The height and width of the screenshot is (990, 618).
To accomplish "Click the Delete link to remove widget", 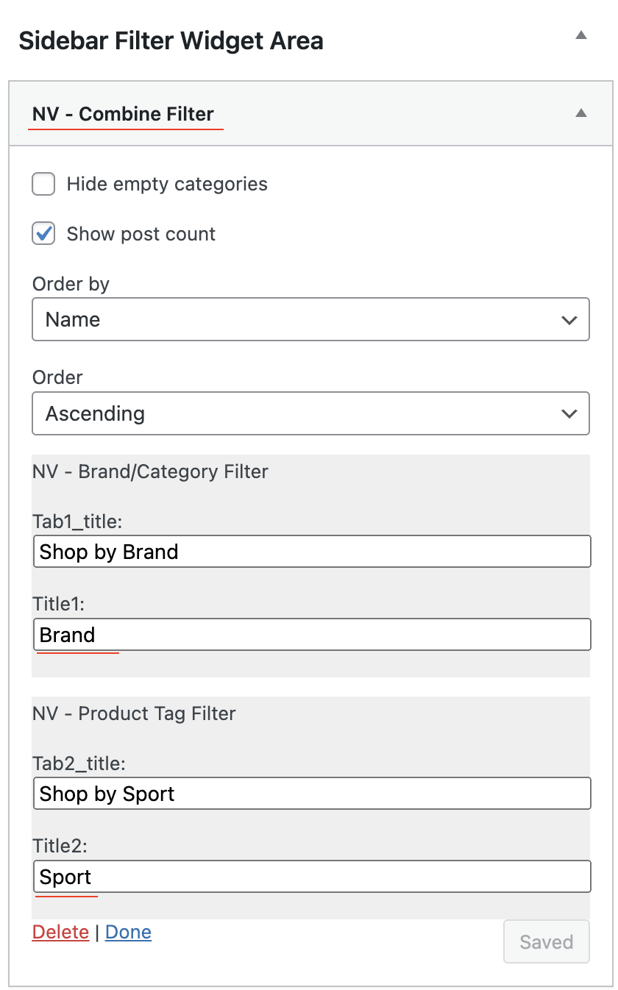I will point(60,932).
